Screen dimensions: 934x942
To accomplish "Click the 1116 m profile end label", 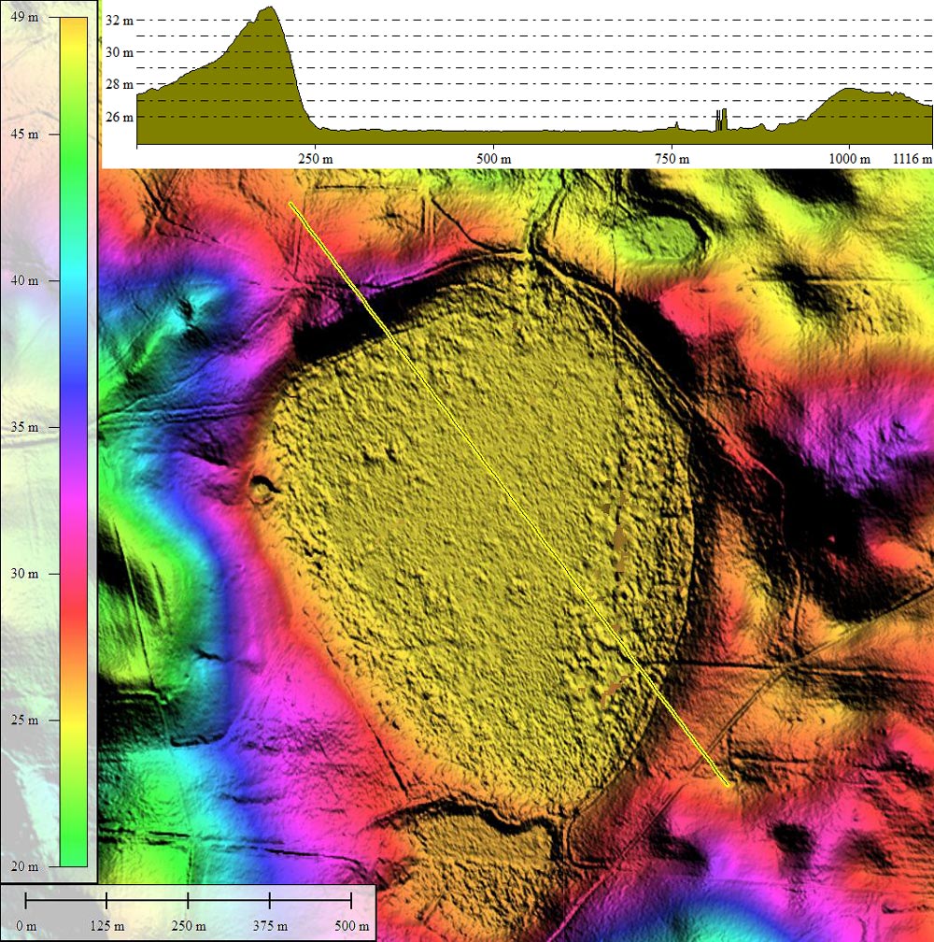I will click(x=913, y=159).
